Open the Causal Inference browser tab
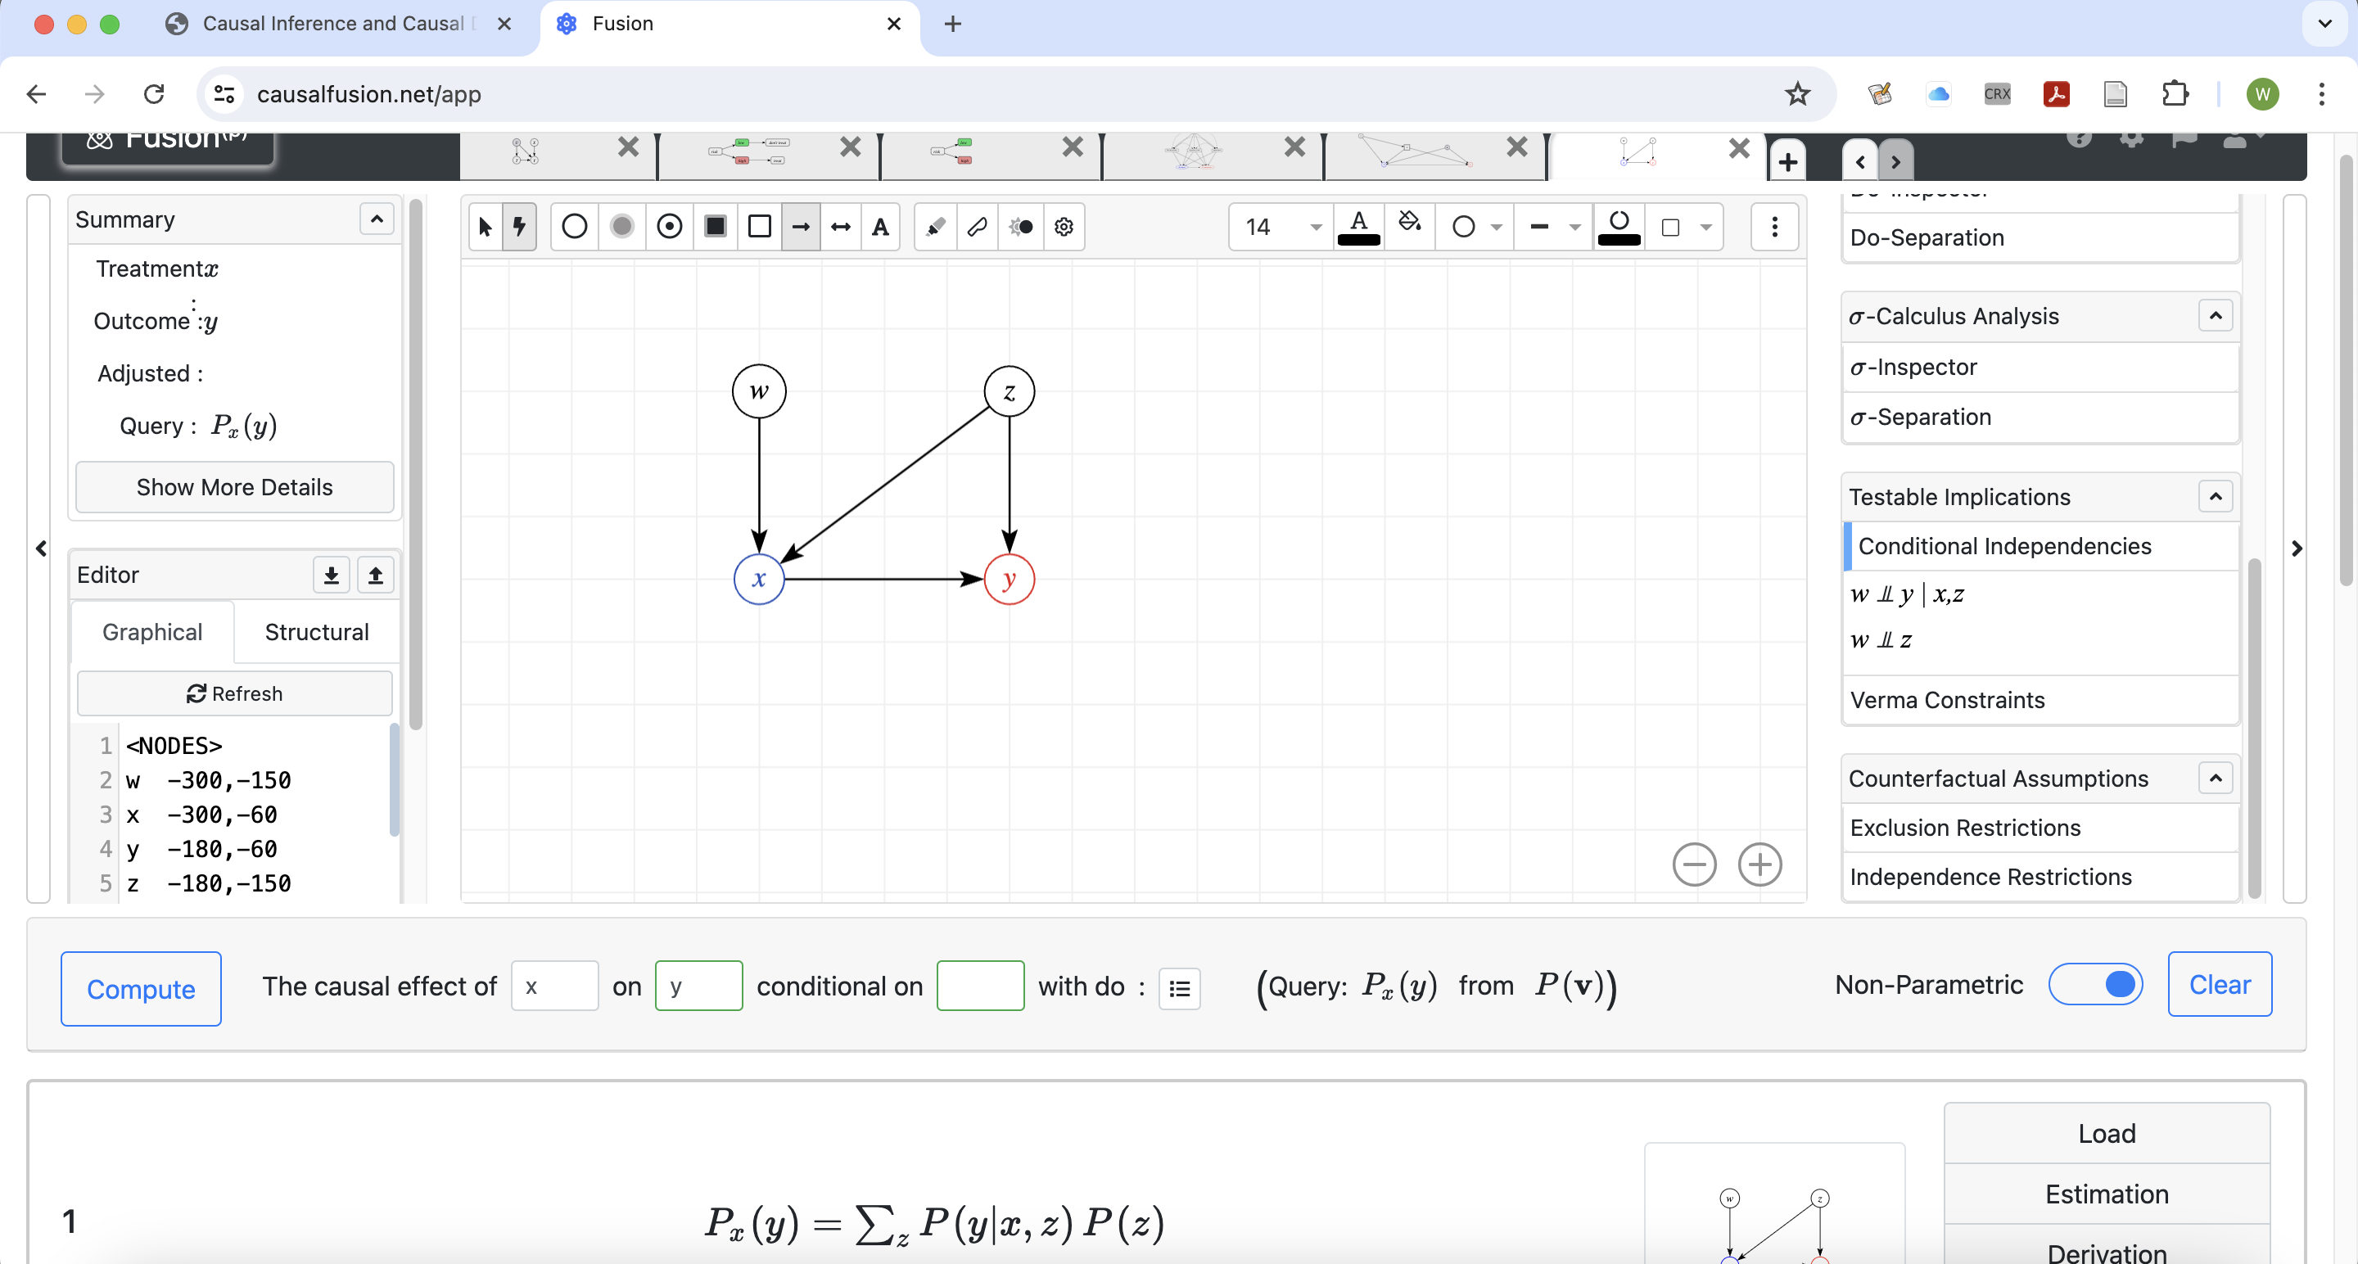The width and height of the screenshot is (2358, 1264). pos(333,24)
